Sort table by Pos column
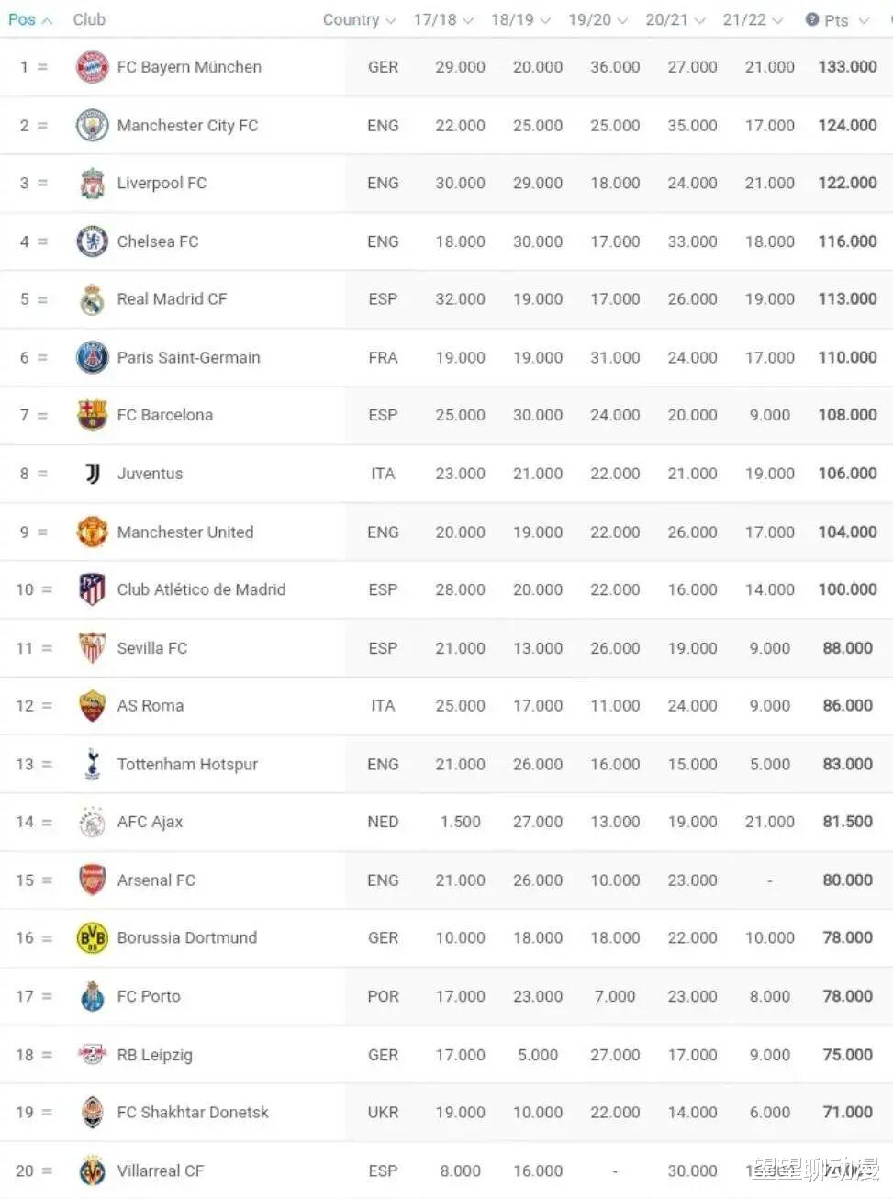893x1199 pixels. pos(30,19)
